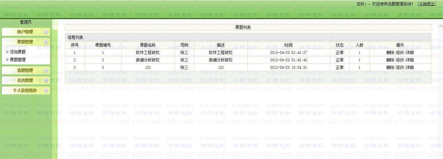
Task: View details of topic created 2013-04-25 10:54:31
Action: pos(410,67)
